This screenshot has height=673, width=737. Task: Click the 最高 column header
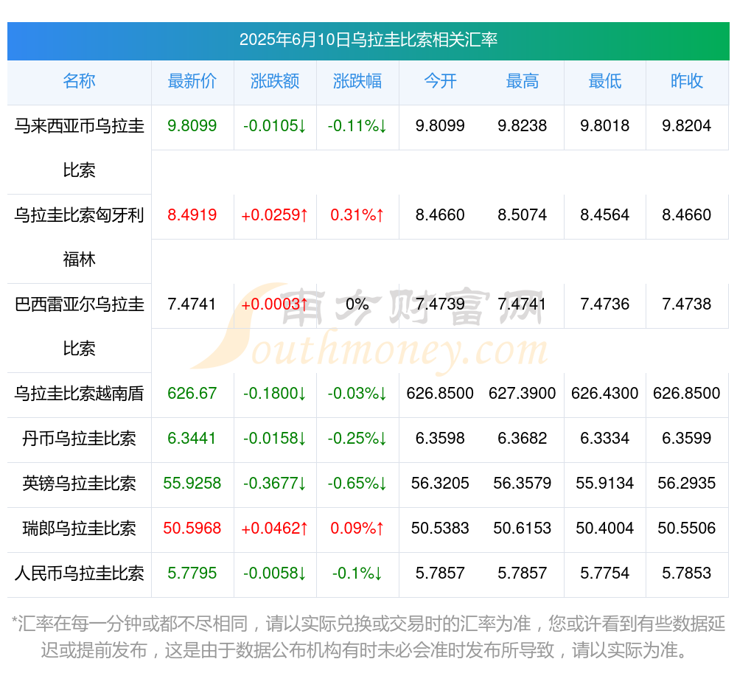coord(523,81)
